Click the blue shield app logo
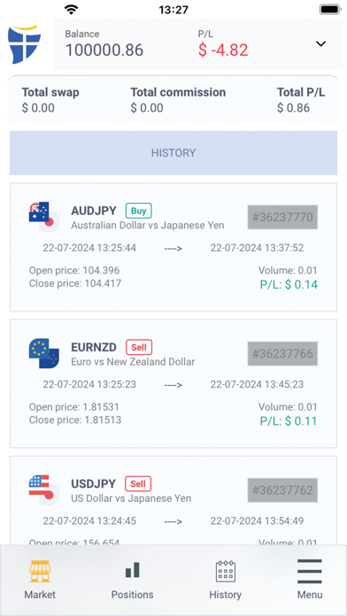The image size is (347, 616). click(24, 44)
